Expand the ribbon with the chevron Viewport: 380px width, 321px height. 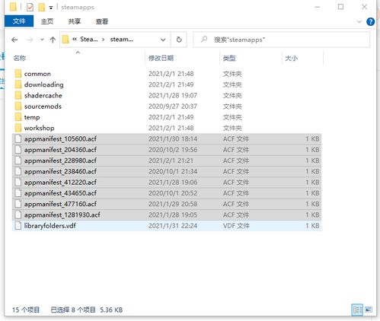click(x=359, y=22)
